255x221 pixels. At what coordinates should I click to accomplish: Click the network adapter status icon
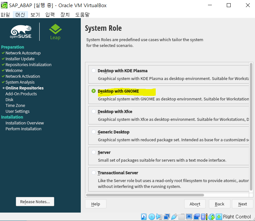pos(167,216)
